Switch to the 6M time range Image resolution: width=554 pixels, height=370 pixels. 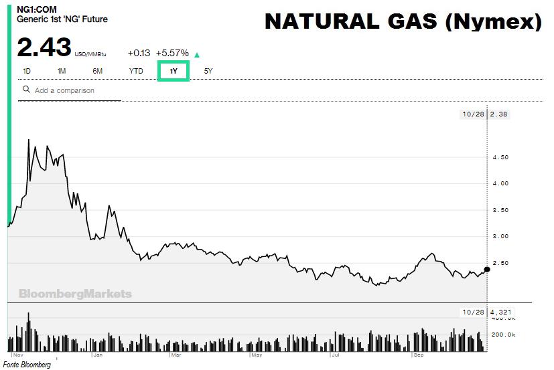(98, 71)
